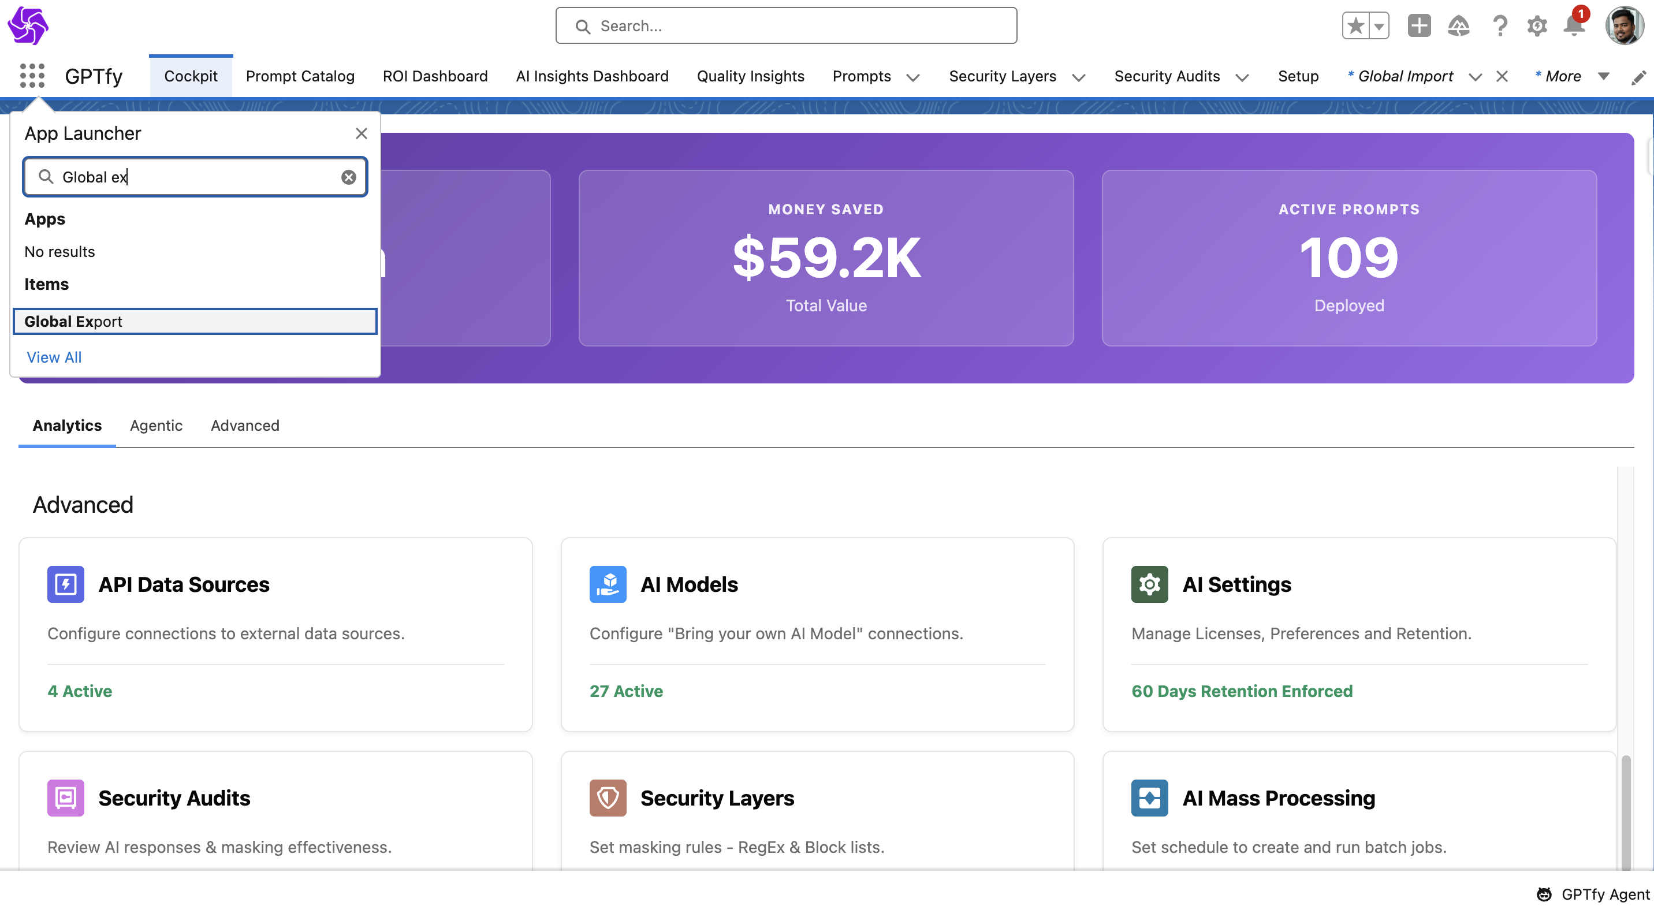Click the View All link
Viewport: 1654px width, 917px height.
tap(54, 357)
